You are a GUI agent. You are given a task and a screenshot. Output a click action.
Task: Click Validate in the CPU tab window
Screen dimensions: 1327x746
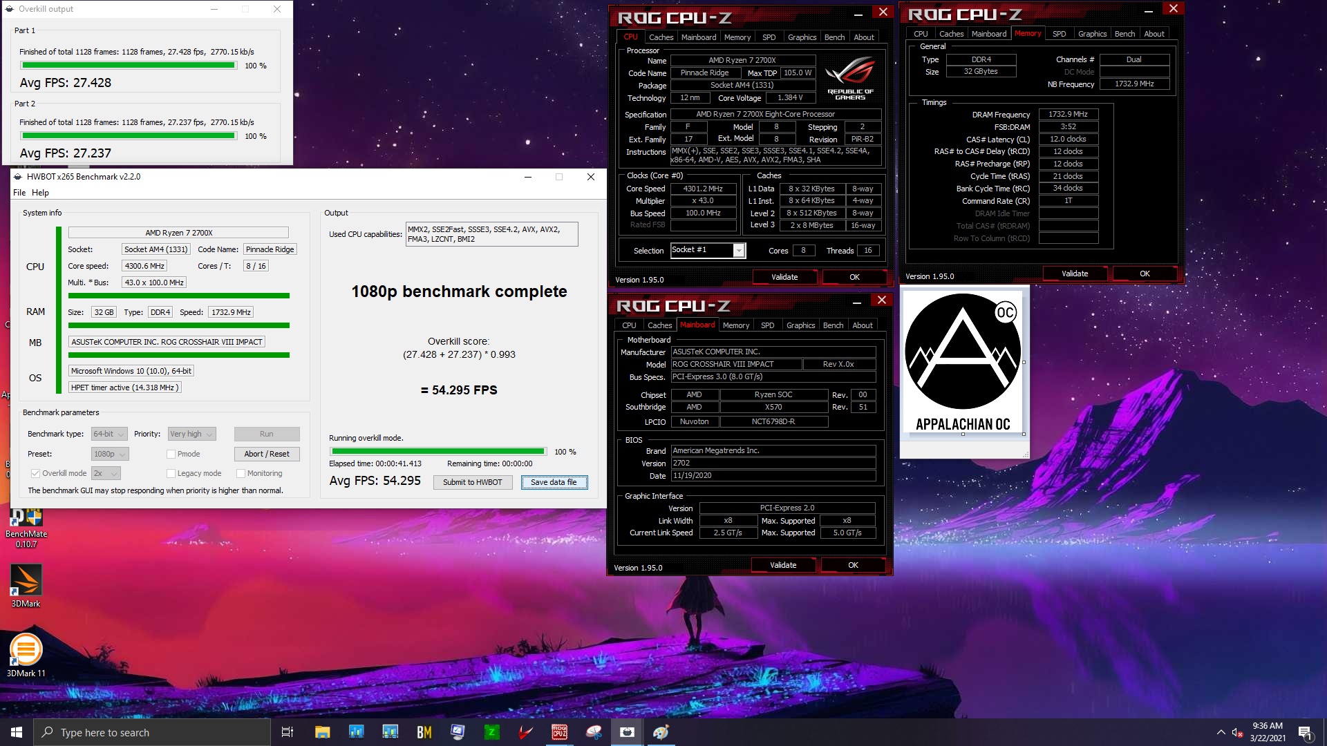784,277
